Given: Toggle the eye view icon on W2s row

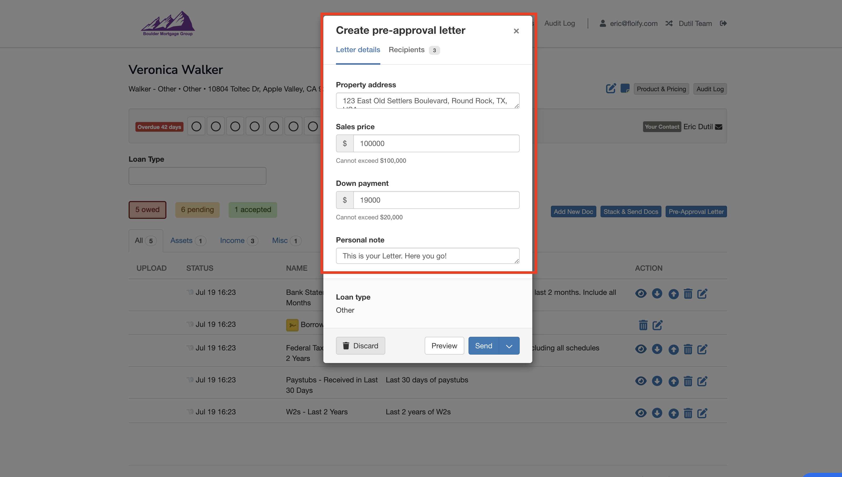Looking at the screenshot, I should tap(641, 413).
